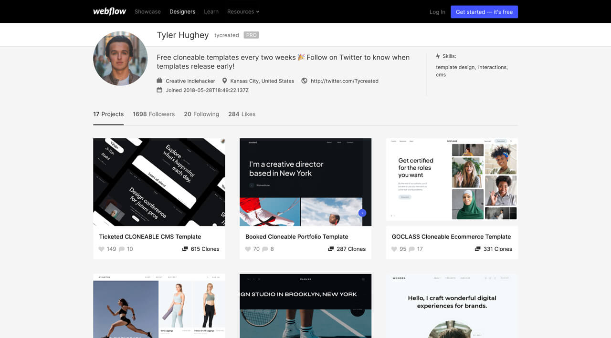Image resolution: width=611 pixels, height=338 pixels.
Task: Open the Showcase page
Action: click(x=147, y=11)
